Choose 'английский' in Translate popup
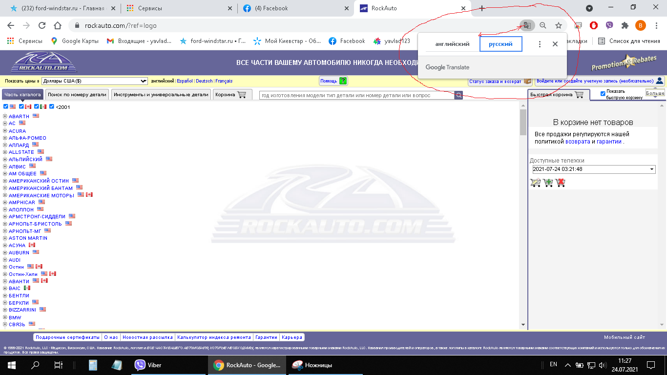This screenshot has height=375, width=667. (x=452, y=44)
